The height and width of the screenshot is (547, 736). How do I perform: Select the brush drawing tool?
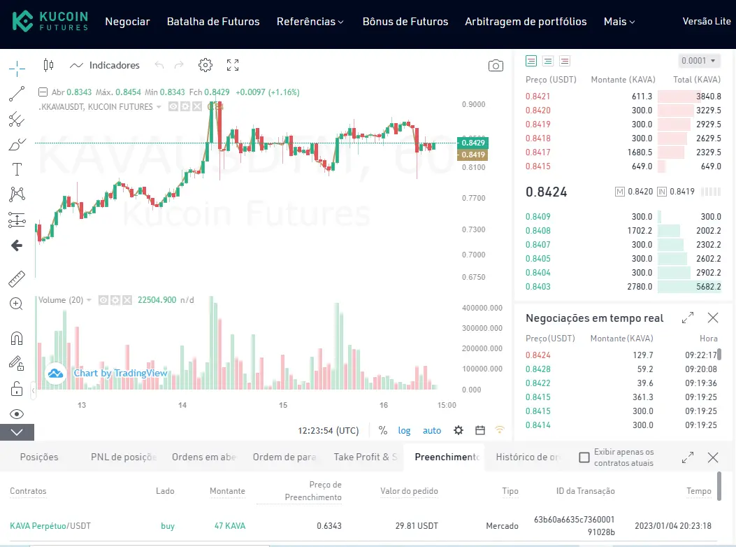[17, 144]
